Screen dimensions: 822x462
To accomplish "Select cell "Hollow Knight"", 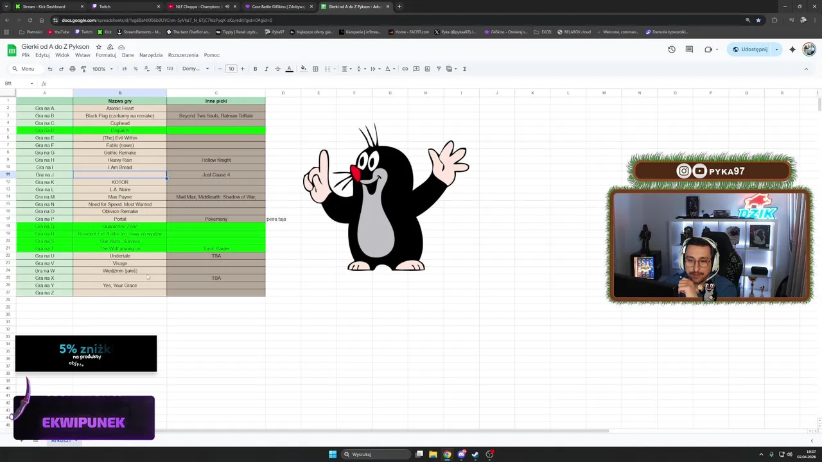I will pos(216,160).
